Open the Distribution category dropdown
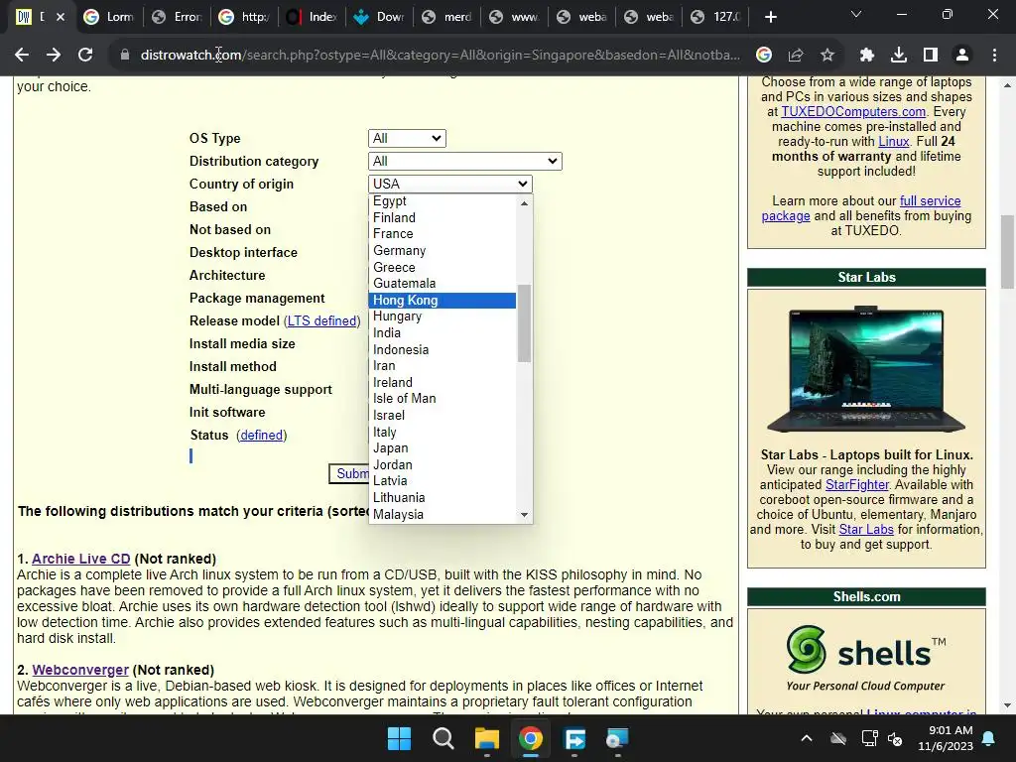The height and width of the screenshot is (762, 1016). (465, 162)
